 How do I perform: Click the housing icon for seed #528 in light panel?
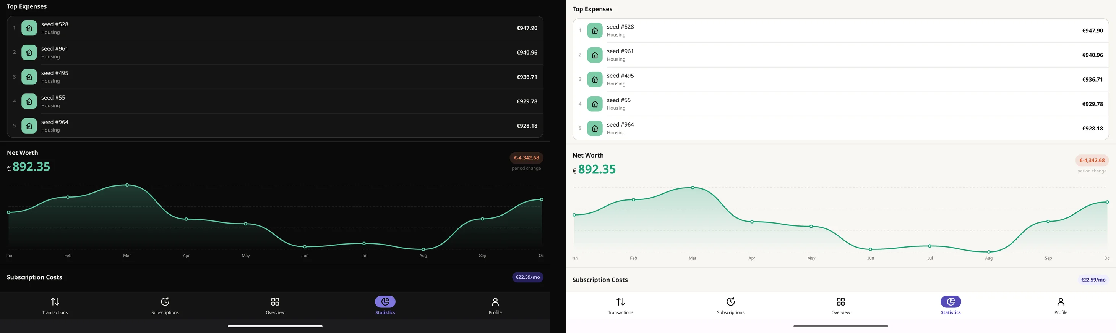click(595, 31)
